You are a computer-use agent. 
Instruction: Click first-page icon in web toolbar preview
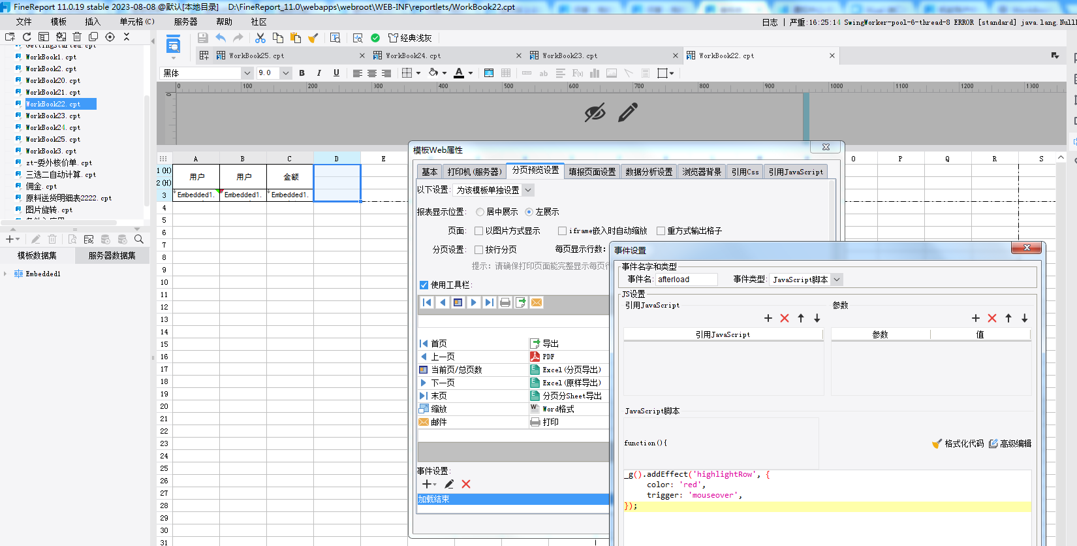pyautogui.click(x=427, y=302)
